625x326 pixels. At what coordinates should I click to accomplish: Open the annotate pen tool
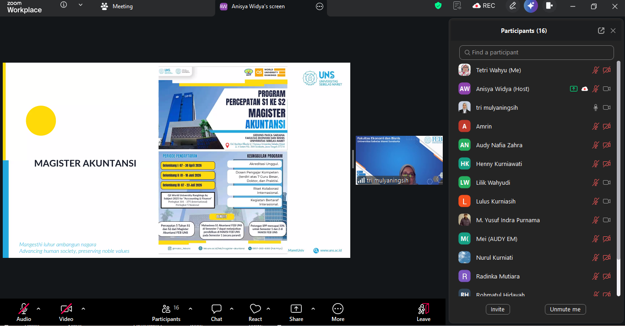point(513,6)
